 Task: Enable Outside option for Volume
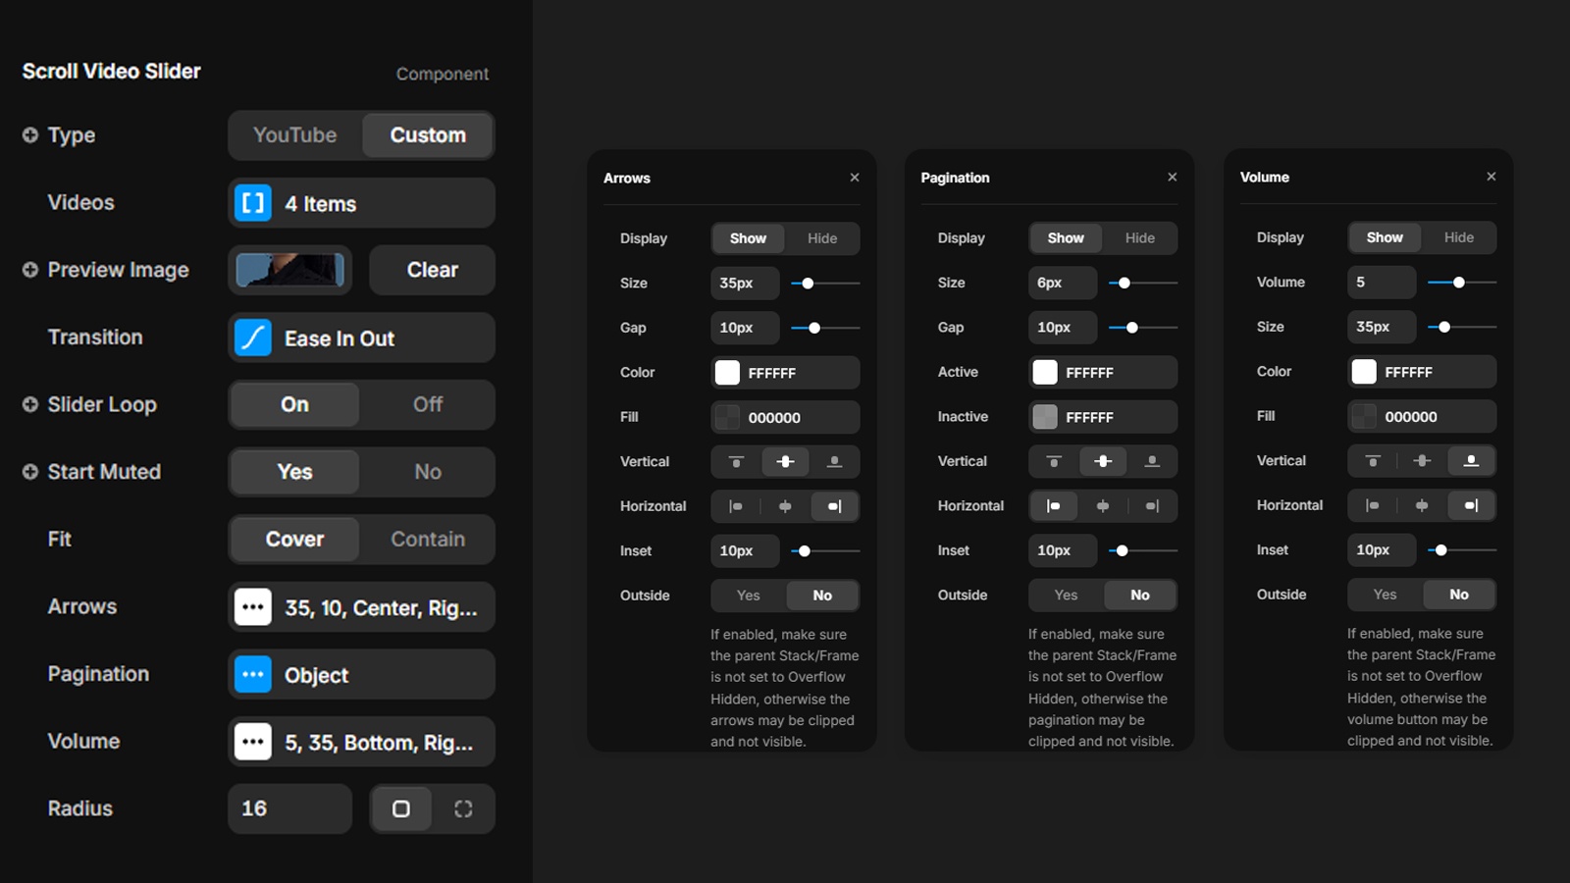pos(1385,595)
